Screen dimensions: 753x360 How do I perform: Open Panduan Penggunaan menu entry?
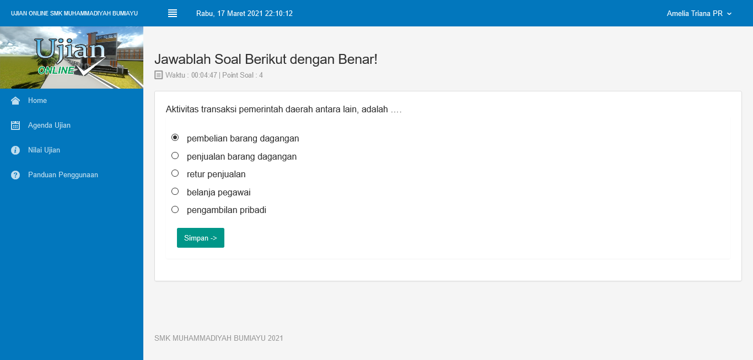(72, 175)
